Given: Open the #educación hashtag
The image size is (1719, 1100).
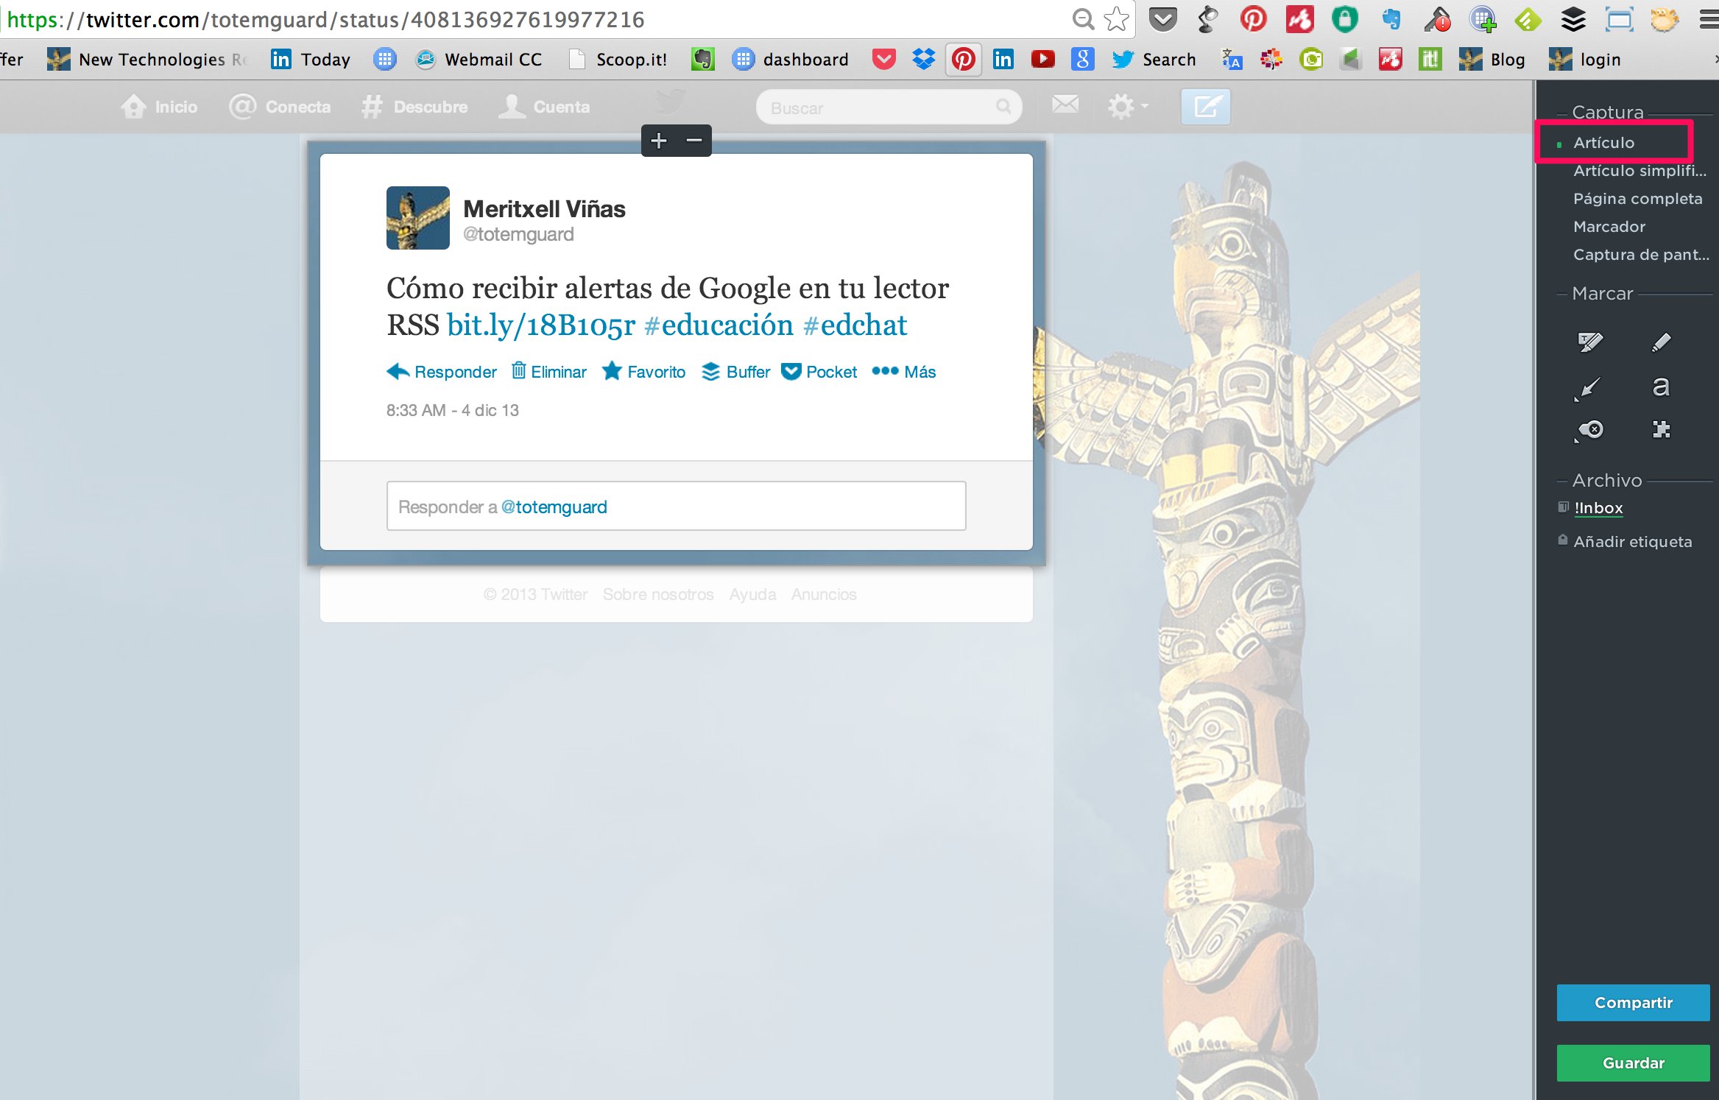Looking at the screenshot, I should tap(719, 325).
